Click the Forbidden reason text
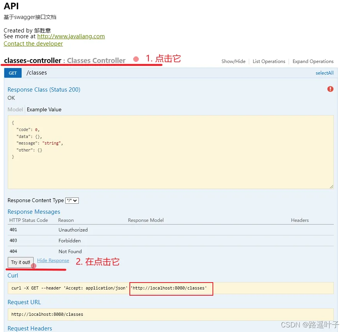Image resolution: width=345 pixels, height=332 pixels. click(x=70, y=241)
